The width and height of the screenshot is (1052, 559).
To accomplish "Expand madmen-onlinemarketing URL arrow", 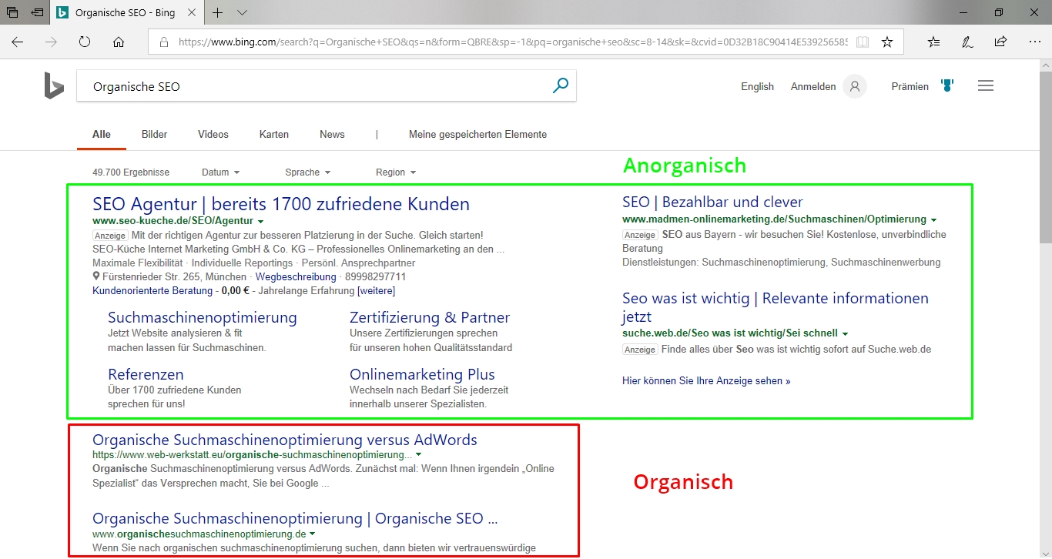I will 933,220.
